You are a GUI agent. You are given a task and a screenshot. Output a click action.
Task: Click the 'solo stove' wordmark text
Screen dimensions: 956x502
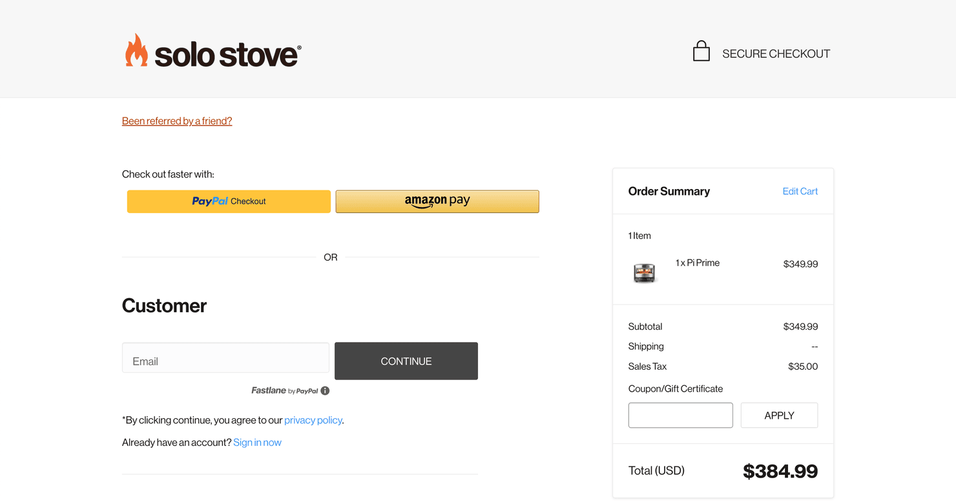pos(227,55)
